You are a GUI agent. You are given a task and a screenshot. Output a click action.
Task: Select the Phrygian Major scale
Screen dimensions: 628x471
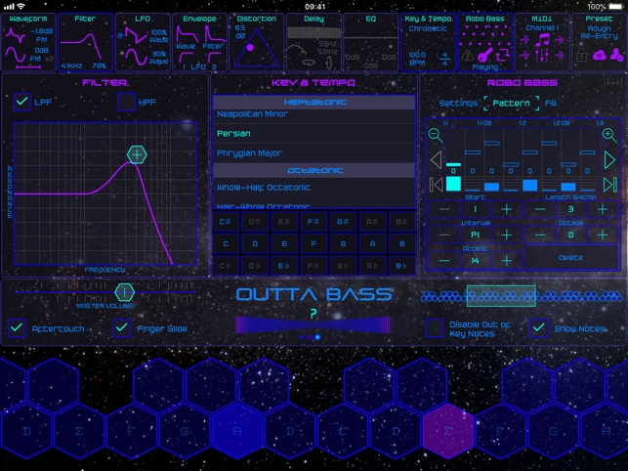coord(314,153)
